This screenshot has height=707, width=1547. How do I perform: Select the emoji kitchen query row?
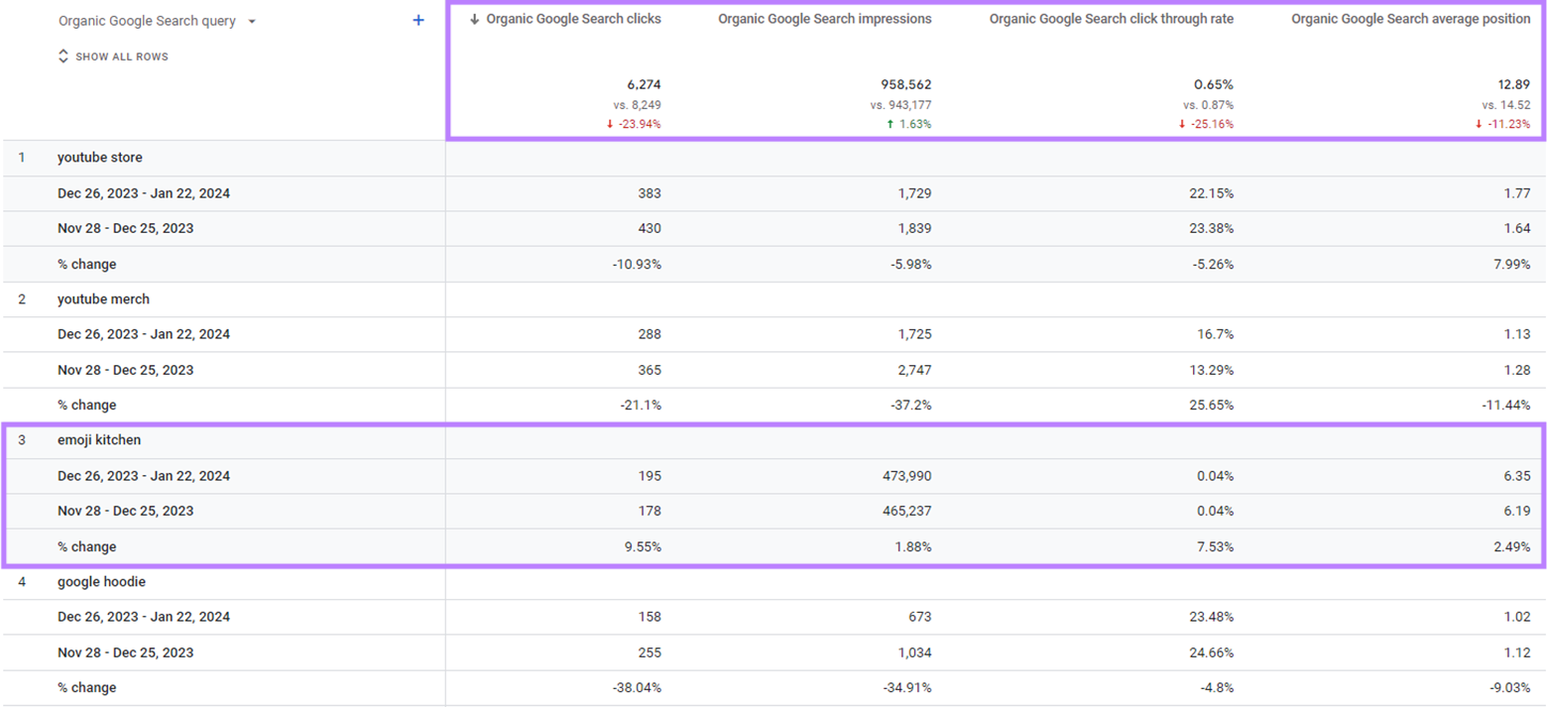pos(99,439)
